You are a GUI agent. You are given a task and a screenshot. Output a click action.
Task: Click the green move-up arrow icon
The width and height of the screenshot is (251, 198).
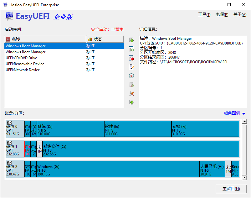pos(131,40)
